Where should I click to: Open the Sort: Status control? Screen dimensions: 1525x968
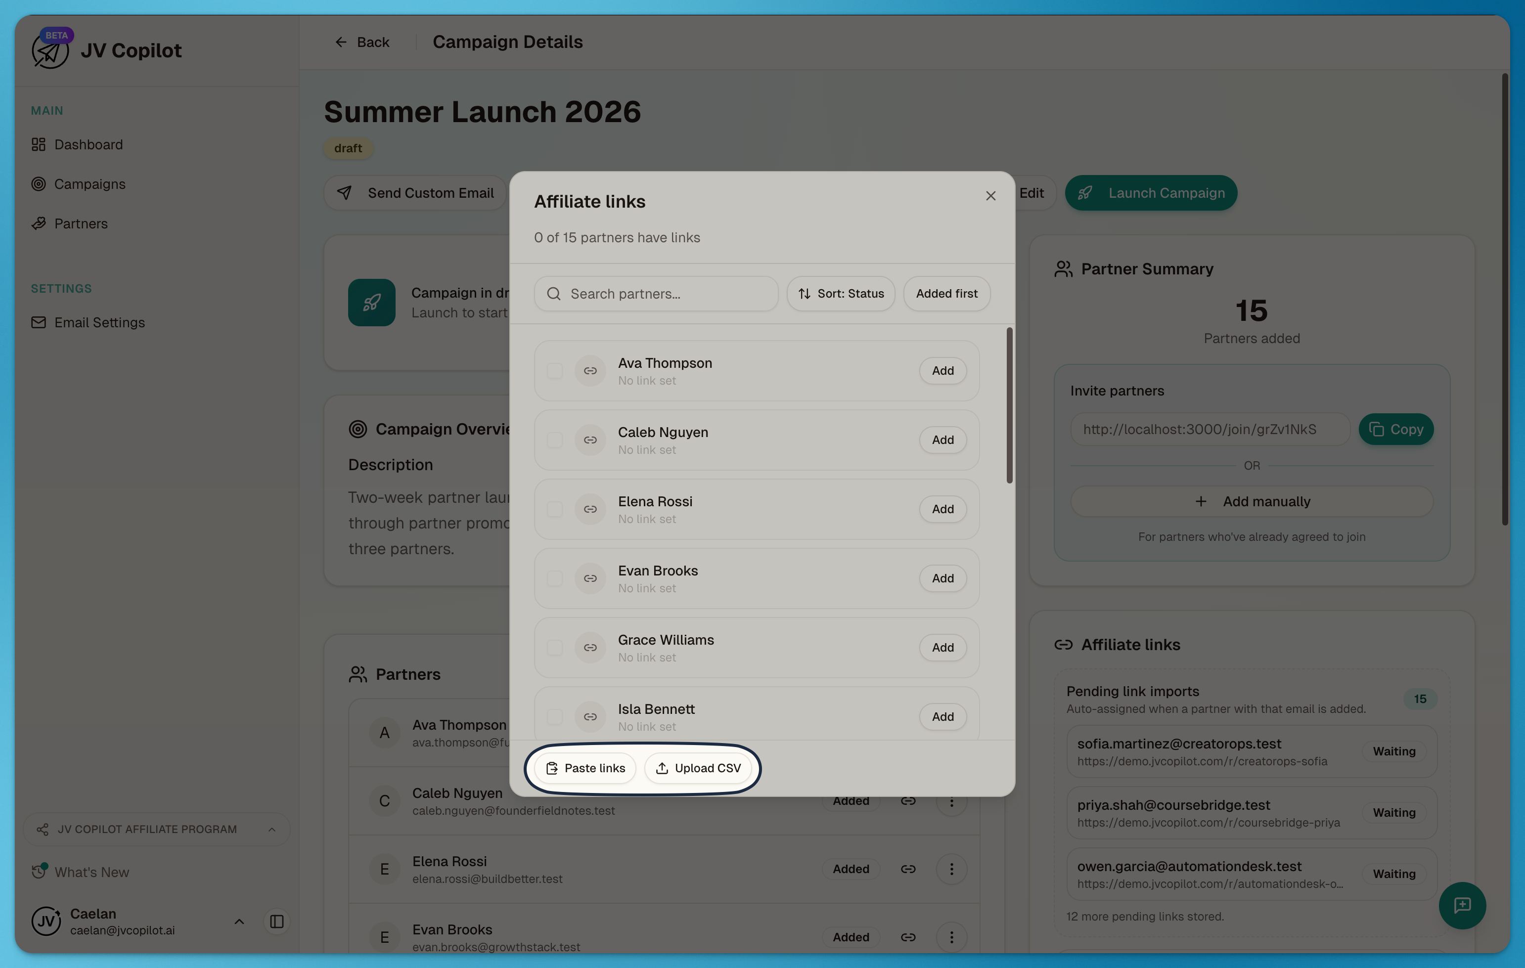(841, 294)
